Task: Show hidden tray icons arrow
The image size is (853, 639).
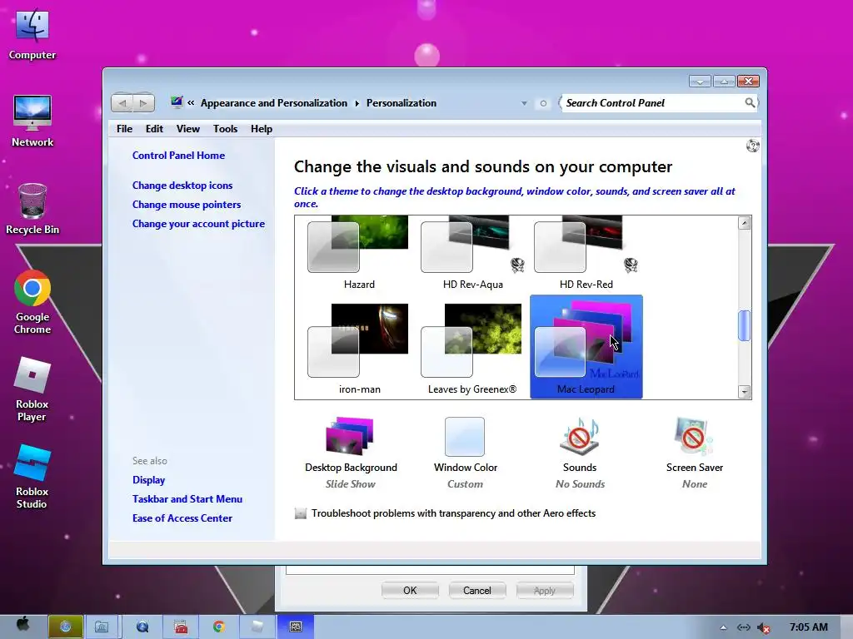Action: (x=723, y=627)
